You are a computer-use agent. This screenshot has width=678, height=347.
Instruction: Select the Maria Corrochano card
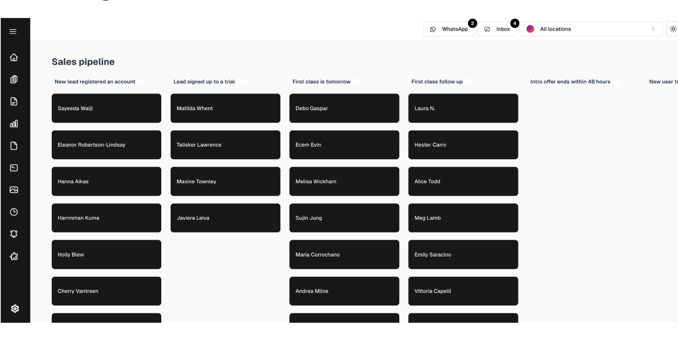pyautogui.click(x=344, y=255)
